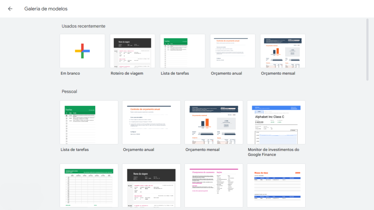
Task: Click 'Monitor de investimentos do Google Finance' label
Action: (273, 152)
